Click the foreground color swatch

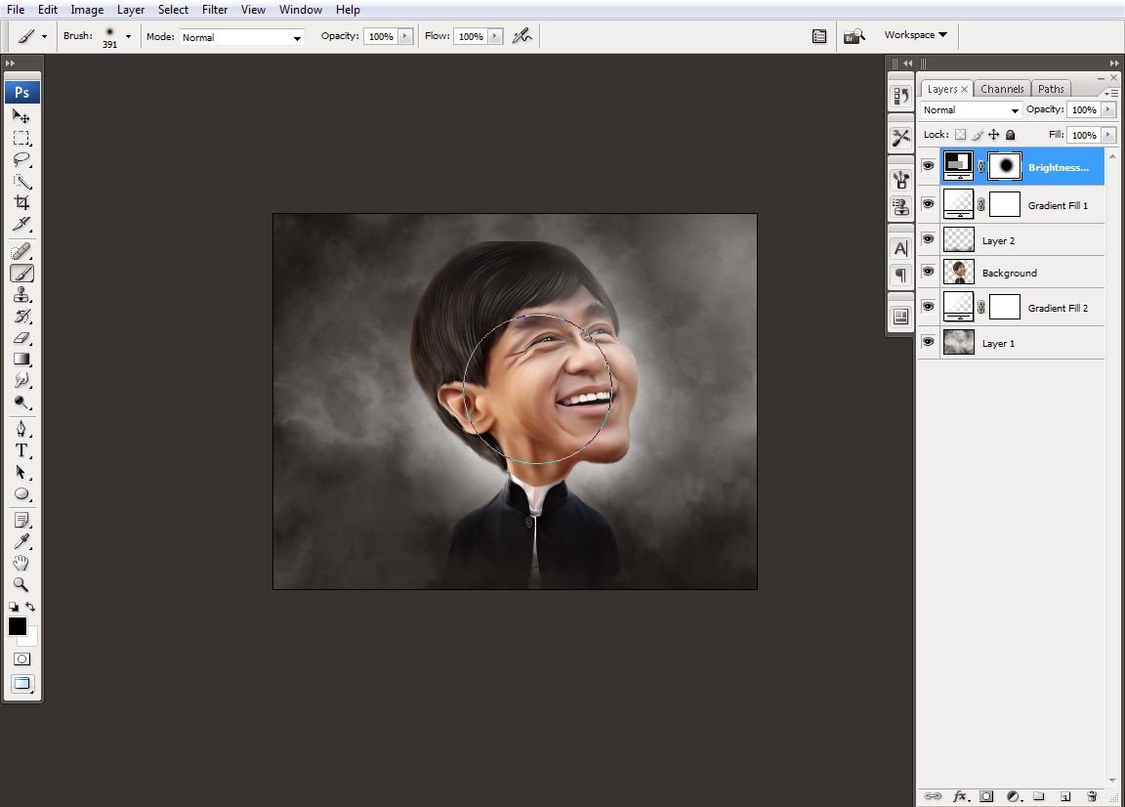(x=18, y=626)
